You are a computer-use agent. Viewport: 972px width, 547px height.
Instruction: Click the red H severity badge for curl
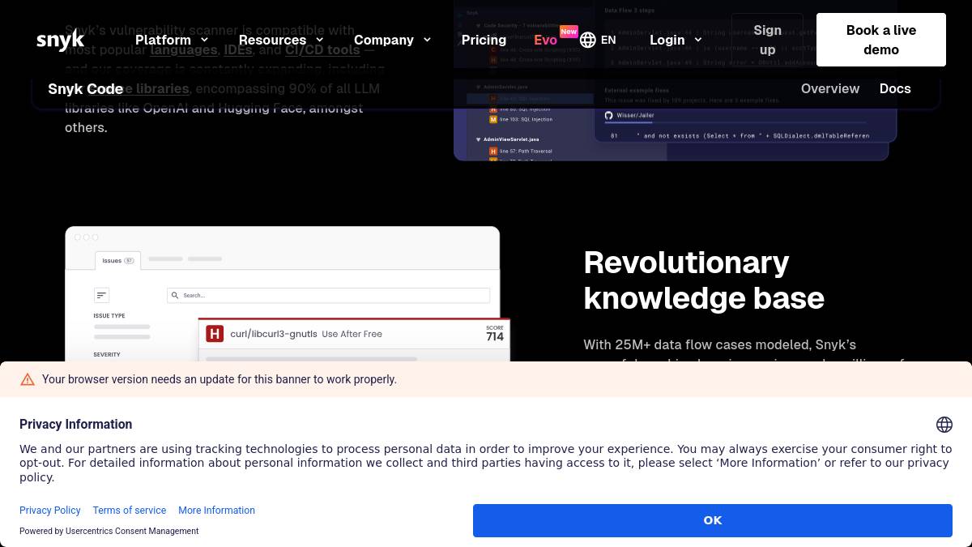coord(215,334)
